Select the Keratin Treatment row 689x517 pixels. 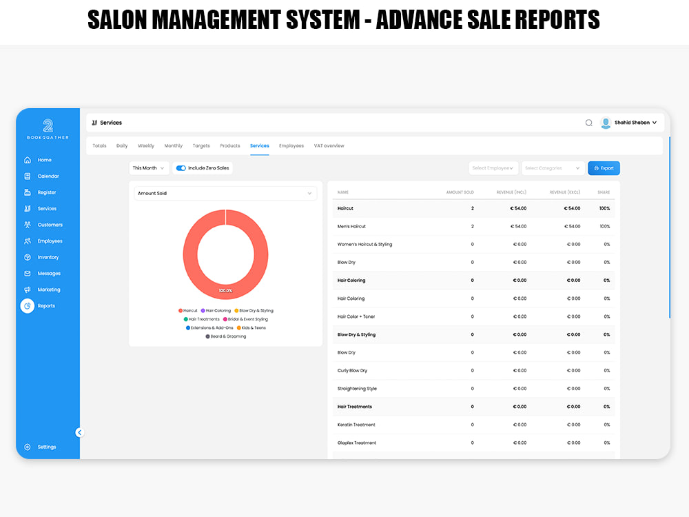coord(474,425)
